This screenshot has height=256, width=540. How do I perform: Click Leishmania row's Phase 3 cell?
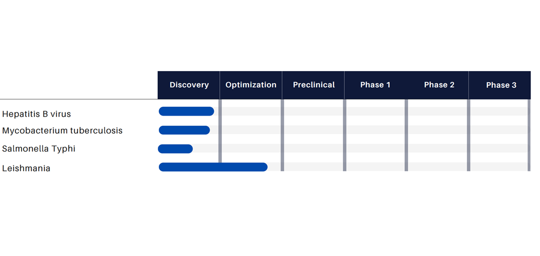[x=499, y=167]
